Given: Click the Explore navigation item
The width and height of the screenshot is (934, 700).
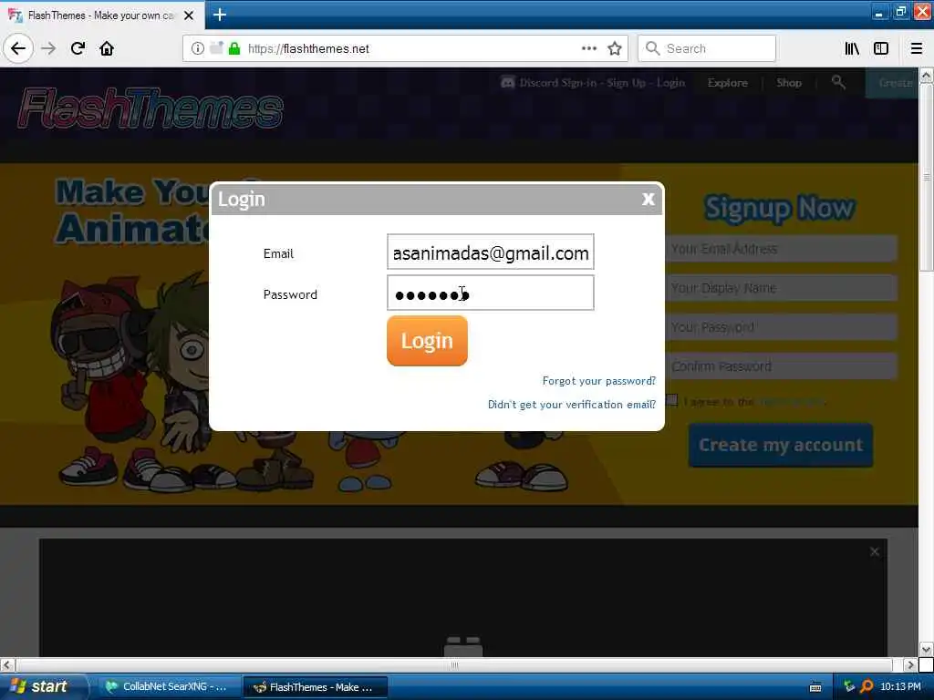Looking at the screenshot, I should tap(727, 83).
